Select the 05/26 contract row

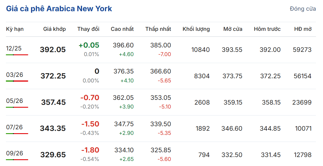15,101
